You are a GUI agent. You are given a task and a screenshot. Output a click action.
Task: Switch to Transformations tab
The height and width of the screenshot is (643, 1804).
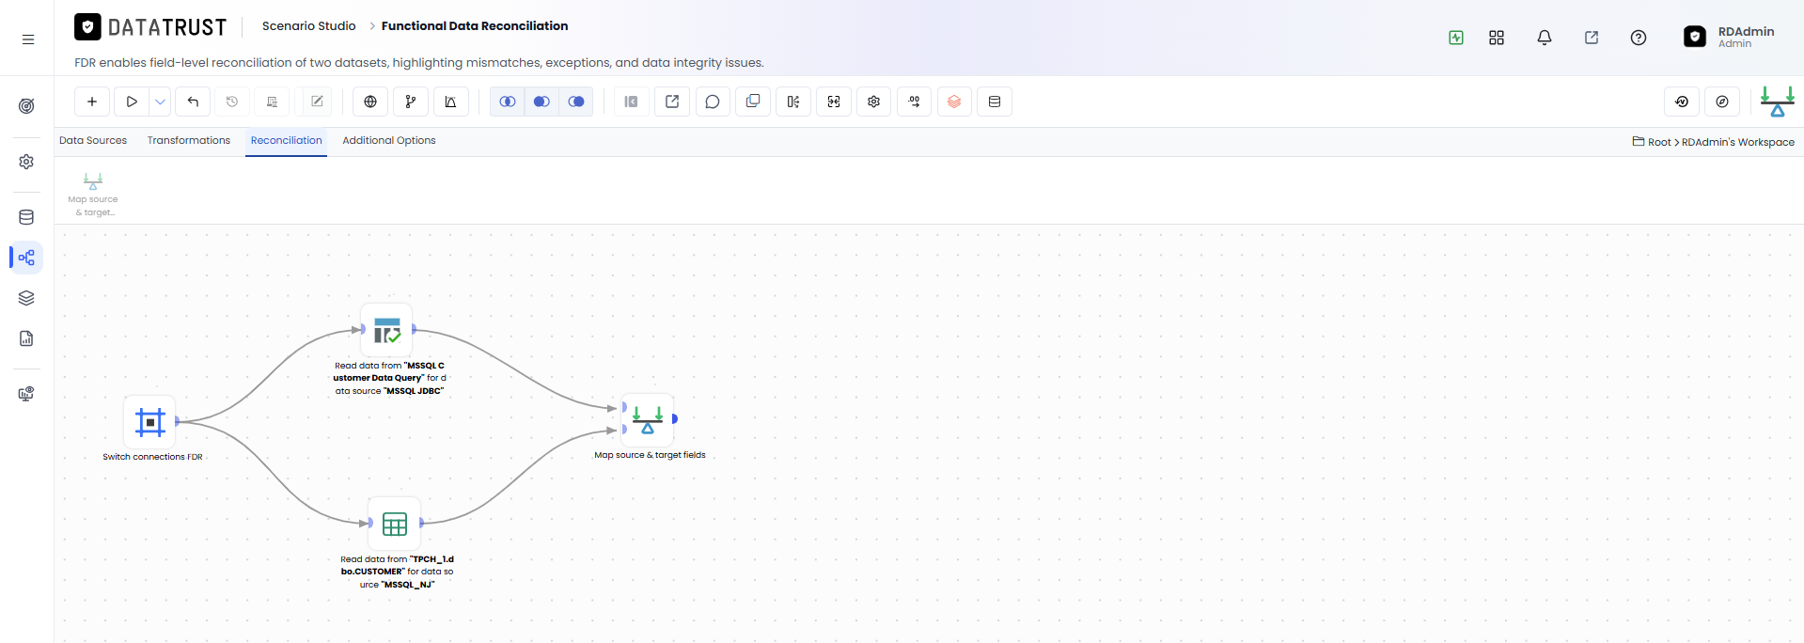tap(189, 141)
